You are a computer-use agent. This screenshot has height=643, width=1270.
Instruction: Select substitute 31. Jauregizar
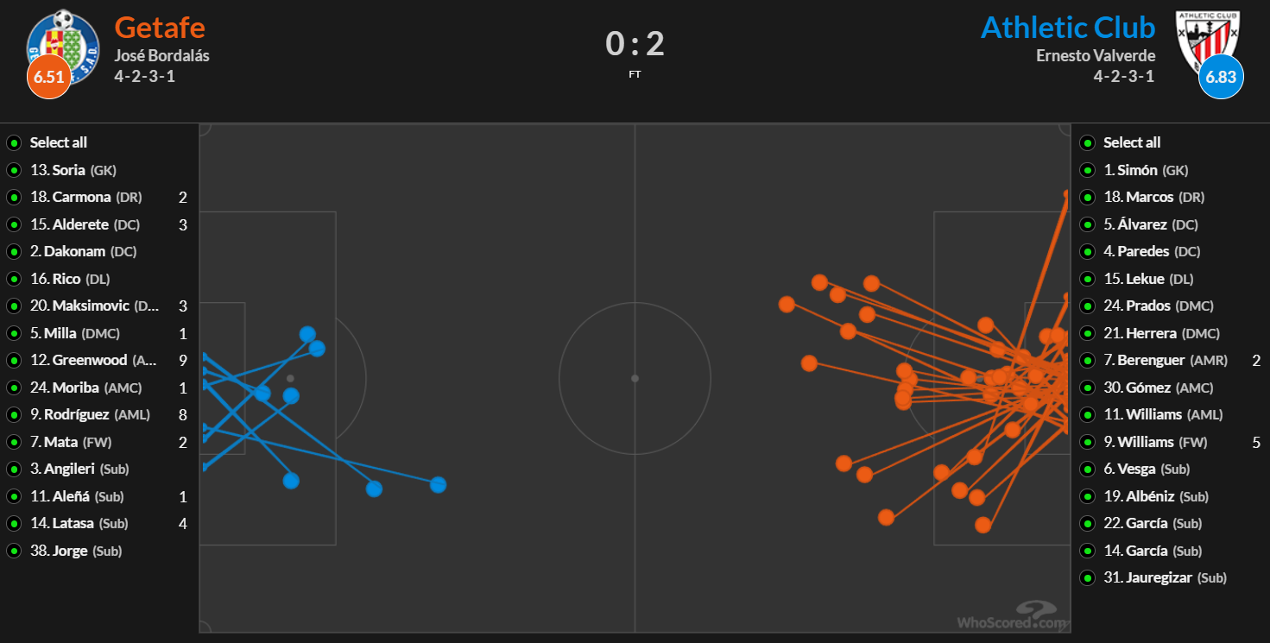pos(1165,577)
